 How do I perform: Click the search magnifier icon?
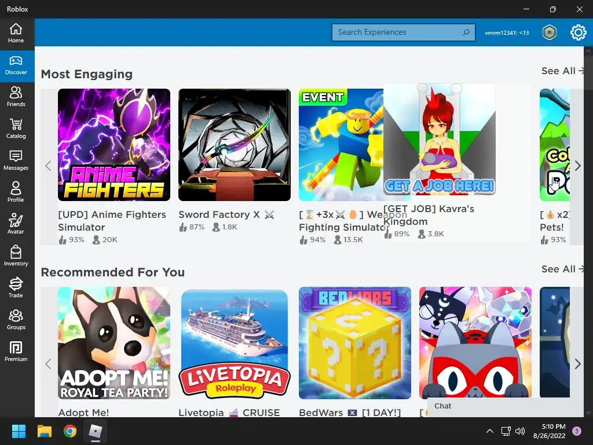(x=466, y=32)
